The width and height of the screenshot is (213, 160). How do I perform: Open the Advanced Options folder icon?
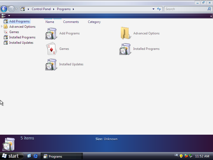point(125,33)
